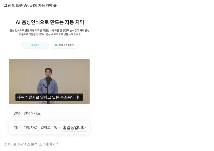
Task: Click the 그림 5. 브루(Vrew) figure caption
Action: click(x=30, y=5)
